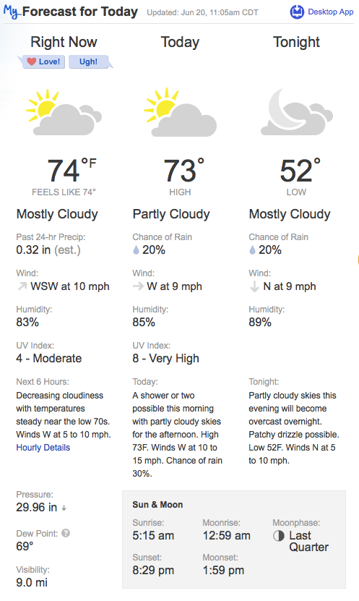Open the Desktop App link
Viewport: 359px width, 601px height.
point(330,12)
